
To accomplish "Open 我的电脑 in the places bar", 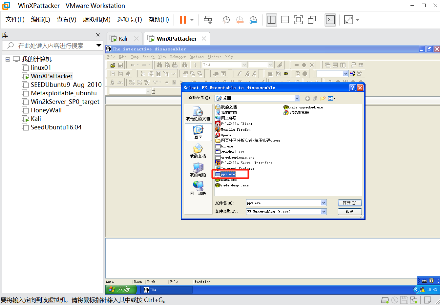I will (198, 169).
